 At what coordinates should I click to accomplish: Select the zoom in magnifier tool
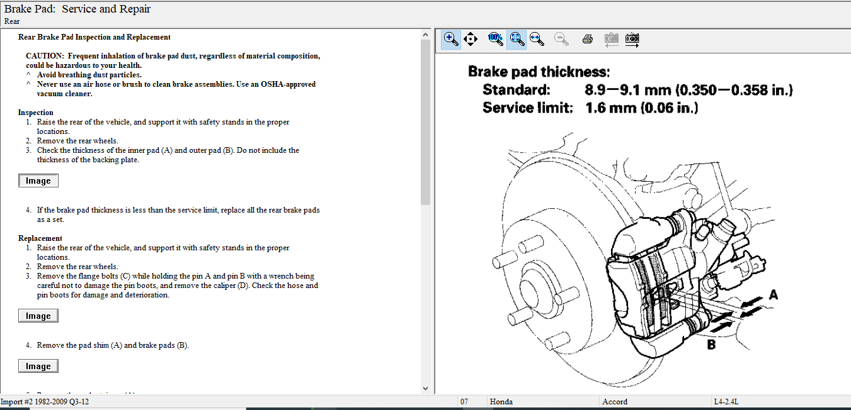(x=451, y=39)
